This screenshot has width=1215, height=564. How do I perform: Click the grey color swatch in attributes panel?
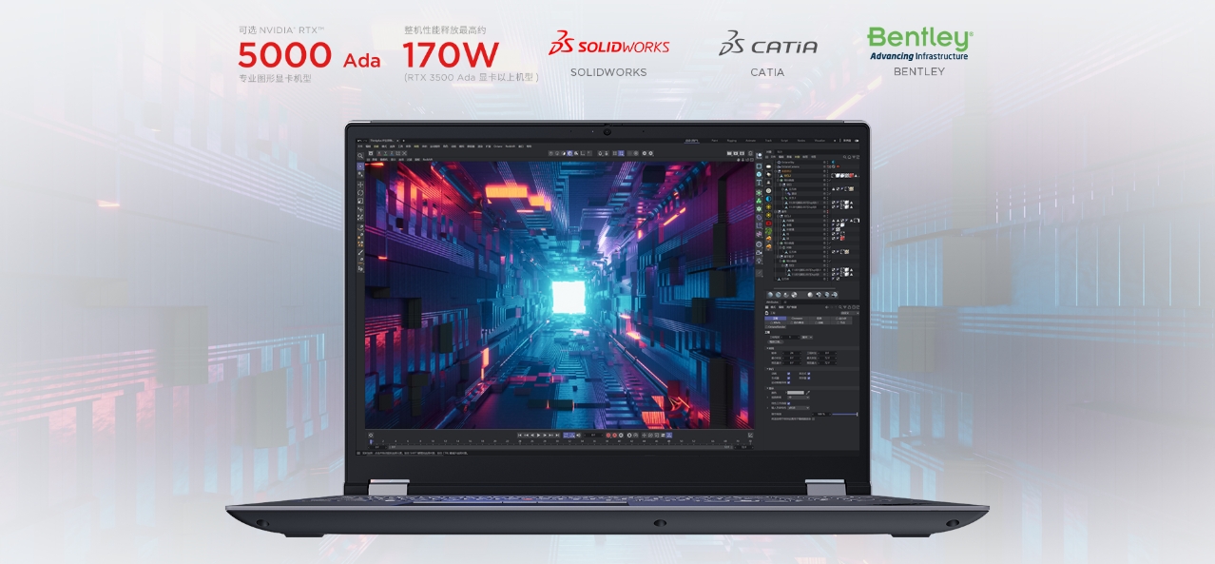(x=796, y=393)
